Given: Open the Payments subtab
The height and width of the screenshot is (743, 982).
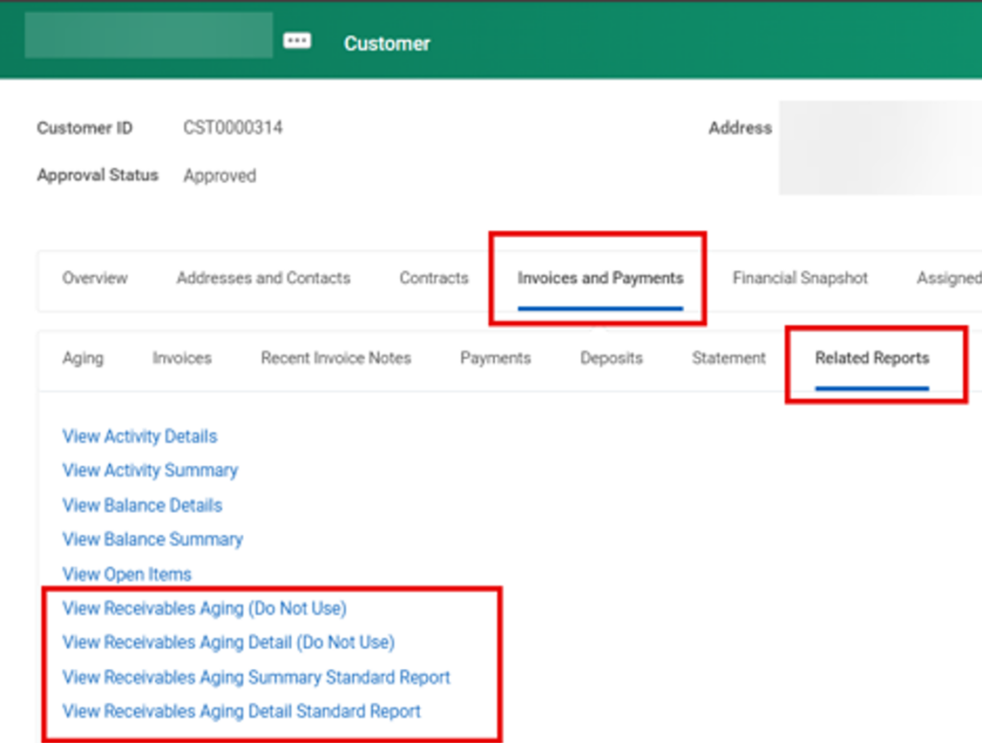Looking at the screenshot, I should click(495, 358).
